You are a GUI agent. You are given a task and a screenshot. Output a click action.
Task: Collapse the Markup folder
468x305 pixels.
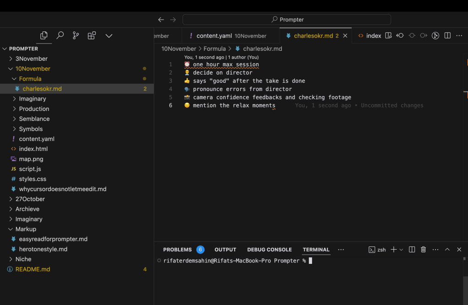[77, 229]
